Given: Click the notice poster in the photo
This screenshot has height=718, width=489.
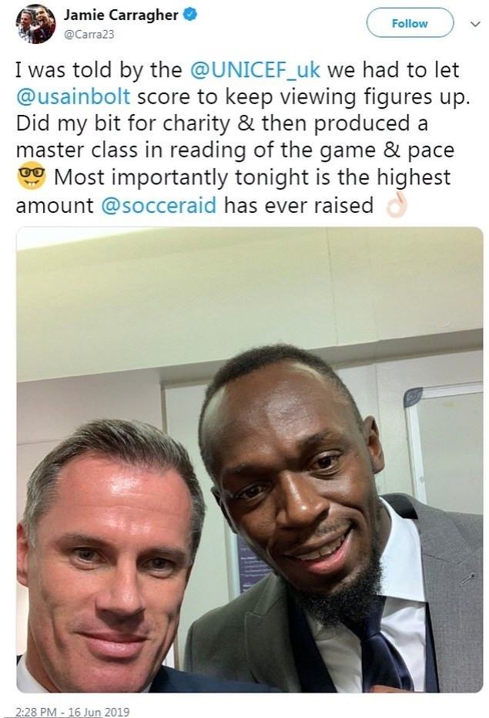Looking at the screenshot, I should tap(253, 565).
